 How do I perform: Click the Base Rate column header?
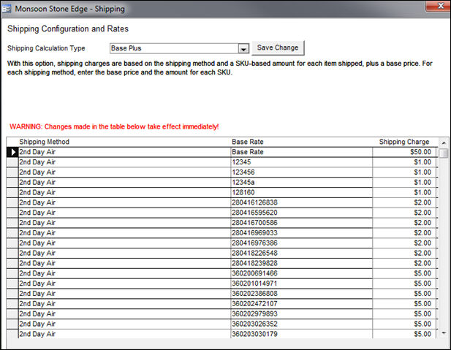click(247, 142)
